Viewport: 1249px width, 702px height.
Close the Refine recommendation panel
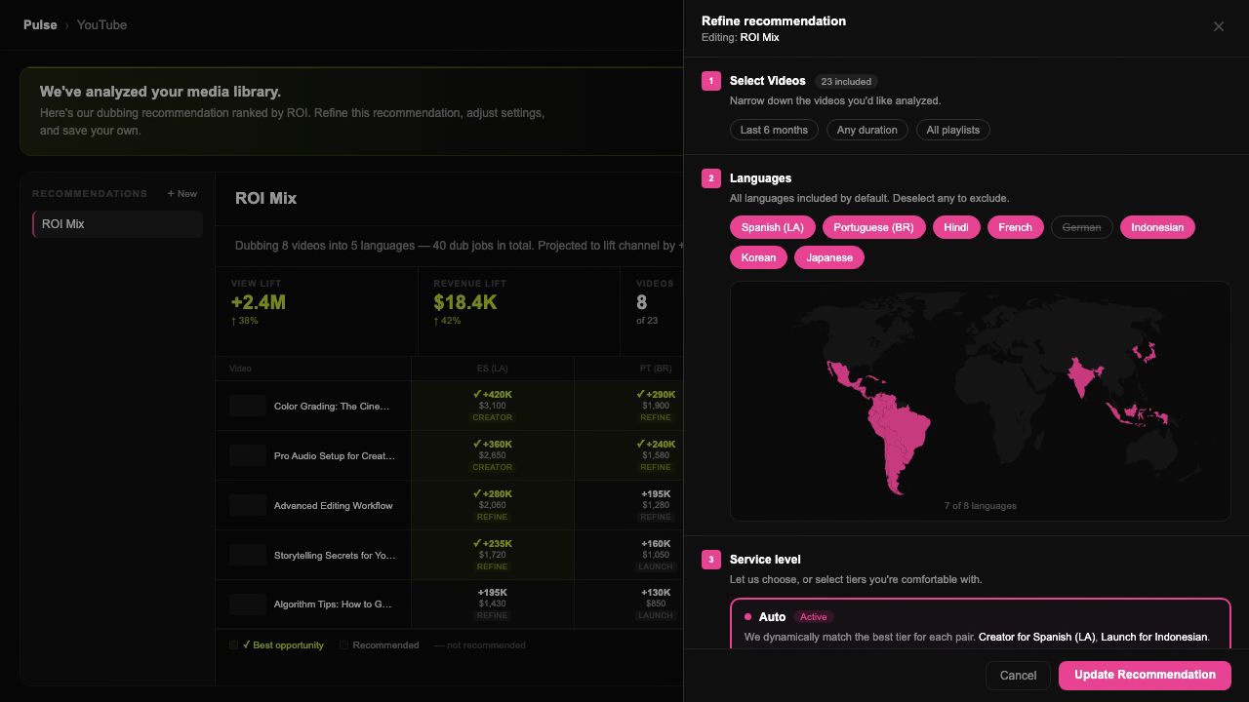click(x=1219, y=26)
